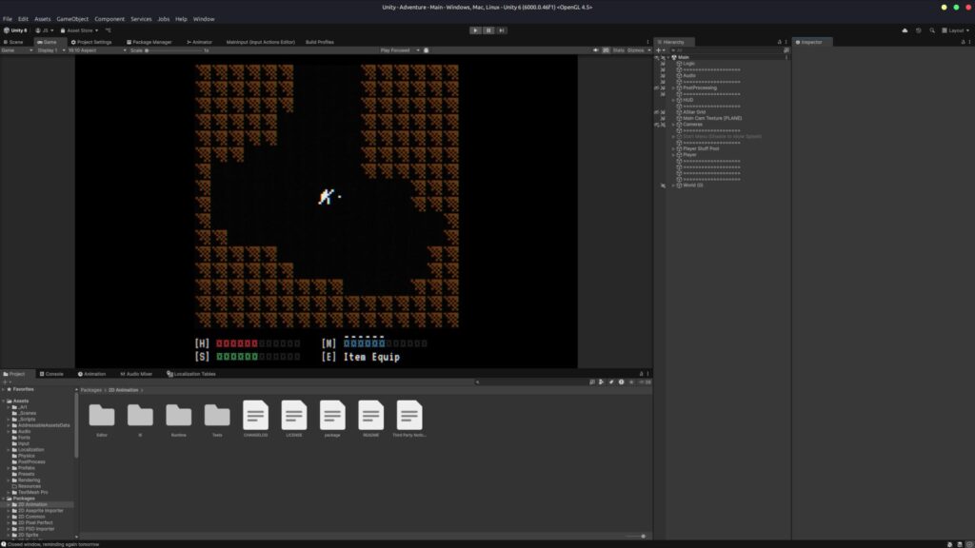The image size is (975, 548).
Task: Expand the HUD object in Hierarchy
Action: point(673,100)
